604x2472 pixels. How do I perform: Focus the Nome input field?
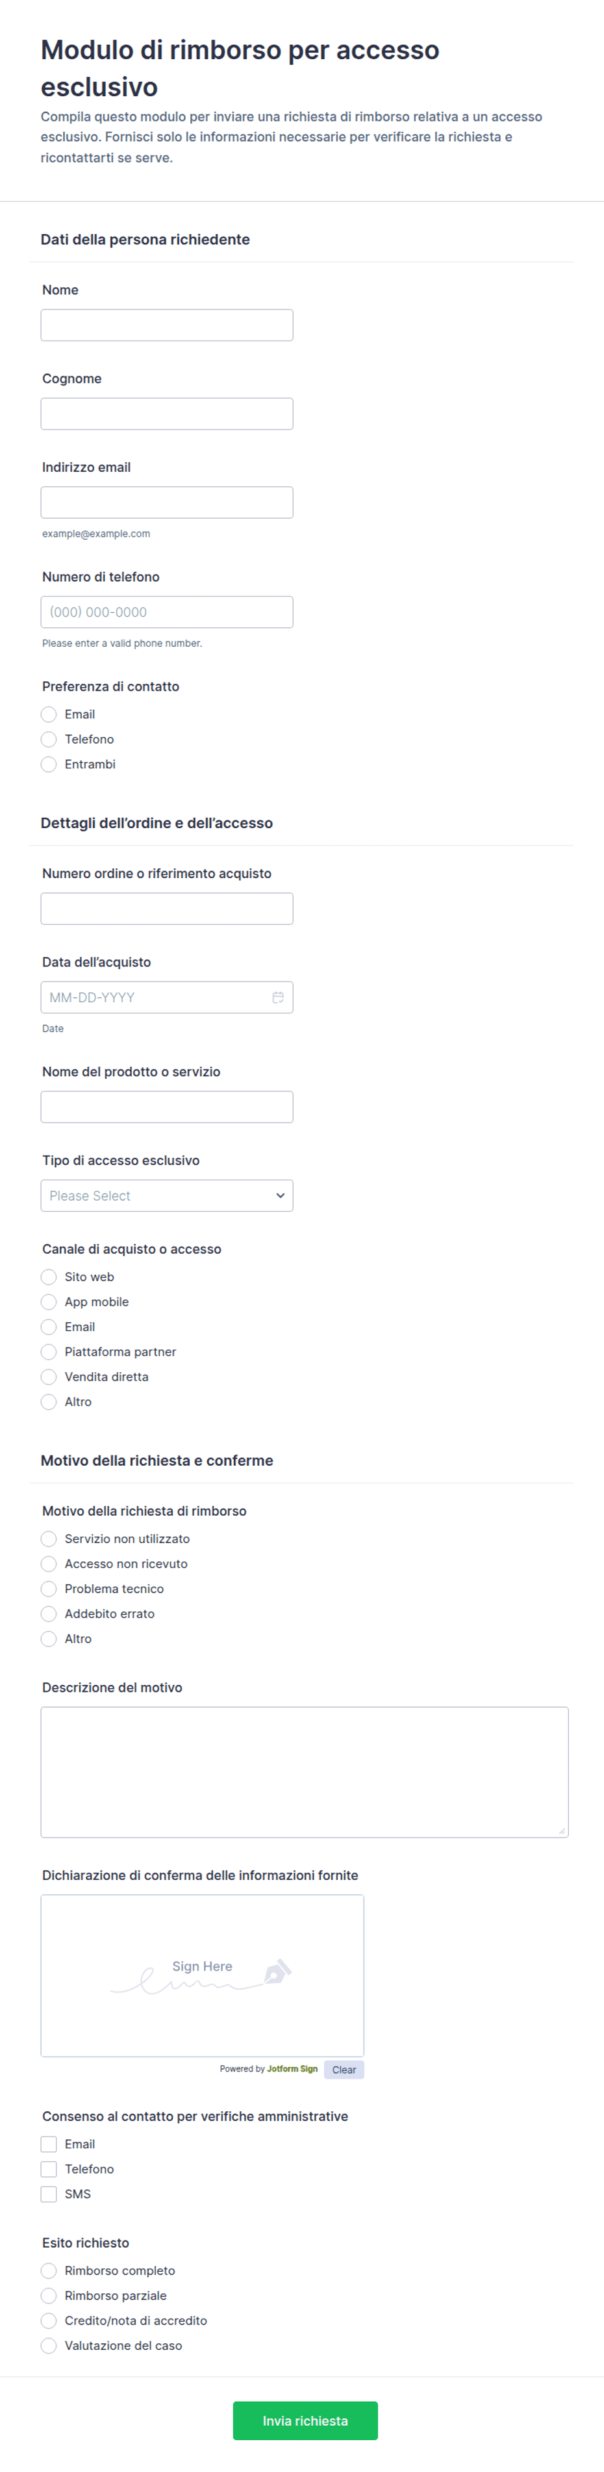click(x=167, y=325)
